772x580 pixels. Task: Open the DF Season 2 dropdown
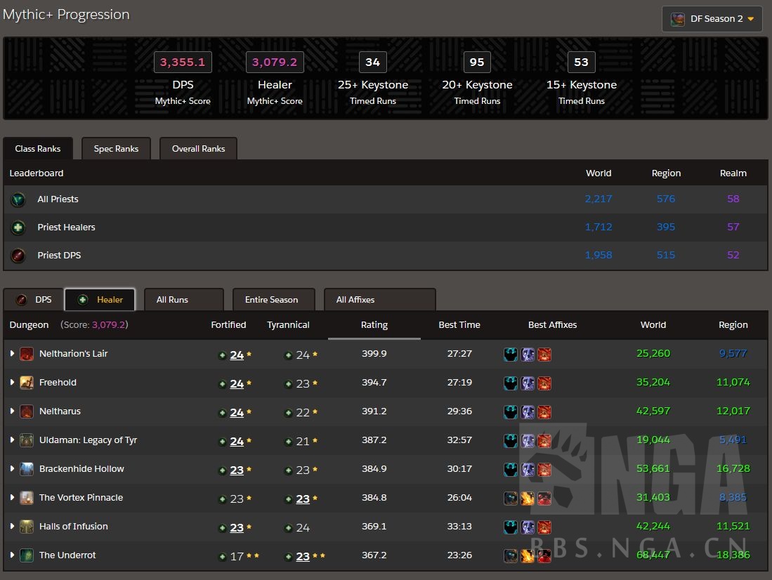[x=712, y=19]
